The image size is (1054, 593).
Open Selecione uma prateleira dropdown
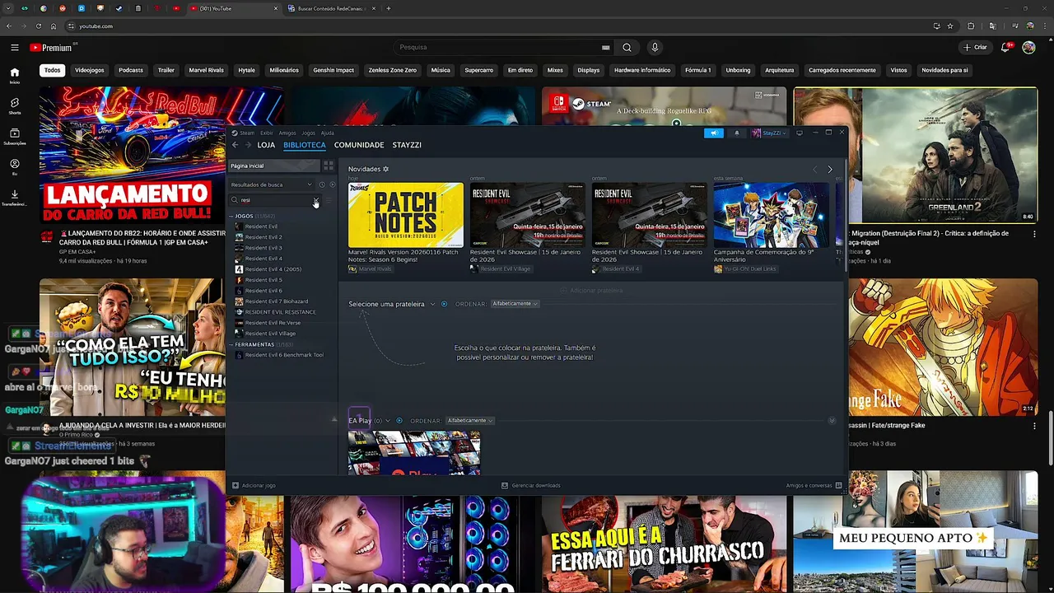(392, 304)
